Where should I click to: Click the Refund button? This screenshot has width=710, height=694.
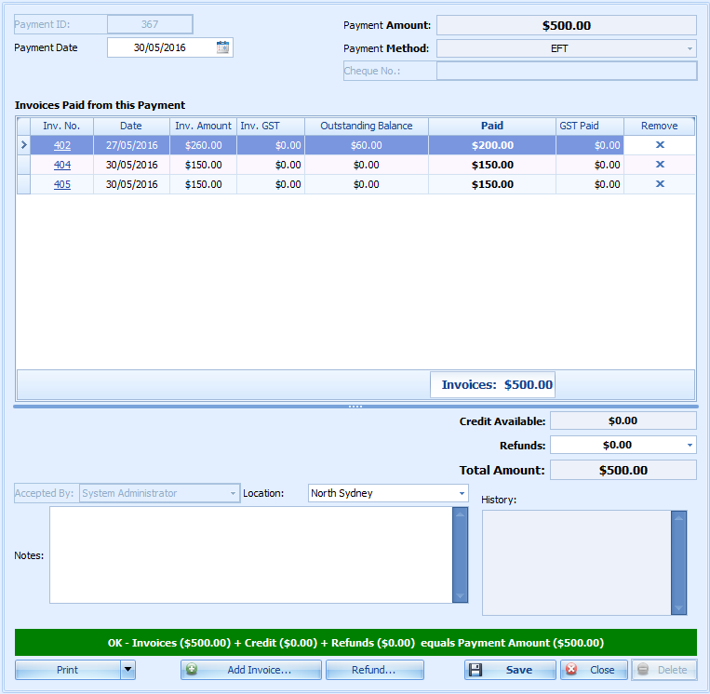click(374, 670)
